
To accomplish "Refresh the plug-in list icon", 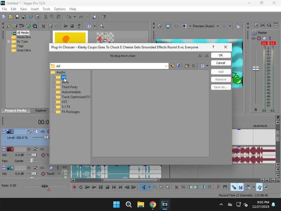I will [179, 66].
